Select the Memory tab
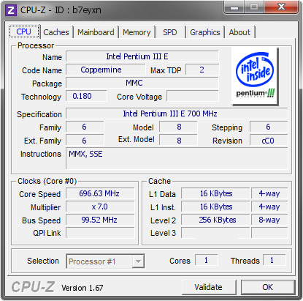The width and height of the screenshot is (303, 301). (137, 32)
